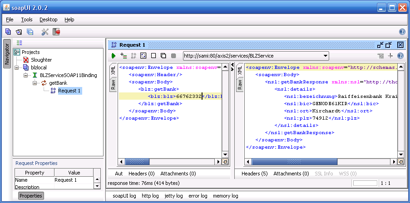Screen dimensions: 410x203
Task: Open response Headers (5) tab
Action: (x=255, y=174)
